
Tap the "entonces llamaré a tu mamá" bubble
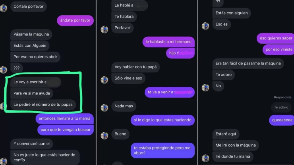click(x=65, y=118)
